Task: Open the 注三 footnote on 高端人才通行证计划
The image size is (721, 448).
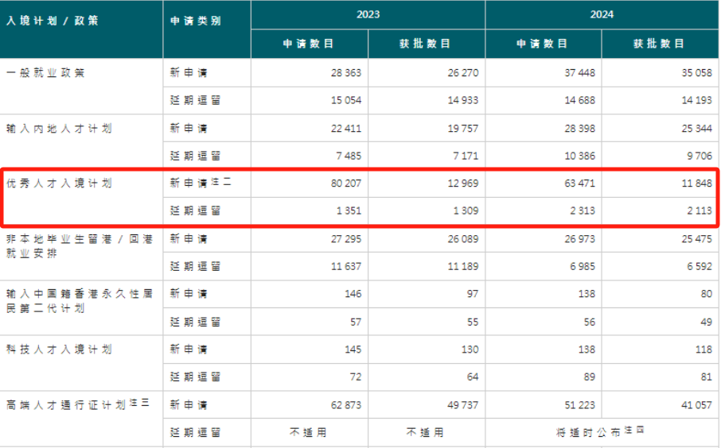Action: (140, 404)
